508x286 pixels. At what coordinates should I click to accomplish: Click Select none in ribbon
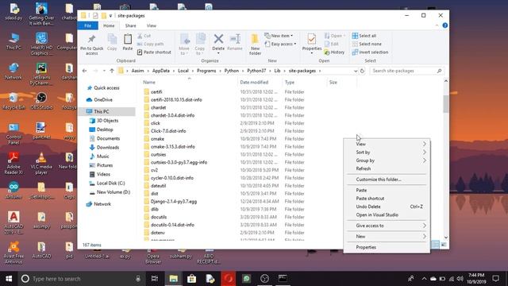367,44
